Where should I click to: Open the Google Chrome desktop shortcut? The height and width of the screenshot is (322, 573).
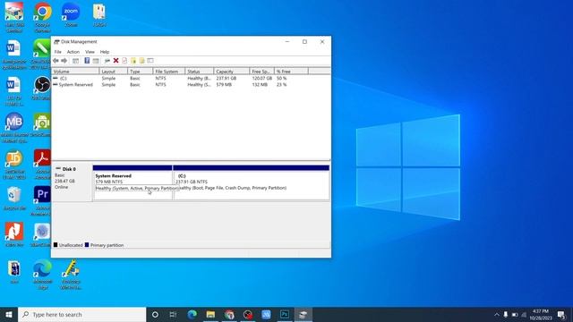pyautogui.click(x=43, y=17)
